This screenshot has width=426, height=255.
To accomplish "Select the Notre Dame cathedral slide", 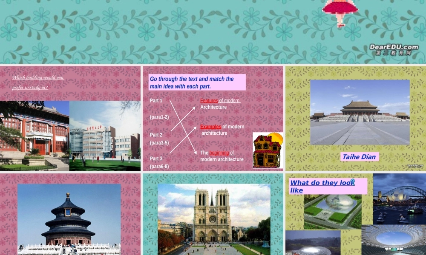I will [213, 214].
